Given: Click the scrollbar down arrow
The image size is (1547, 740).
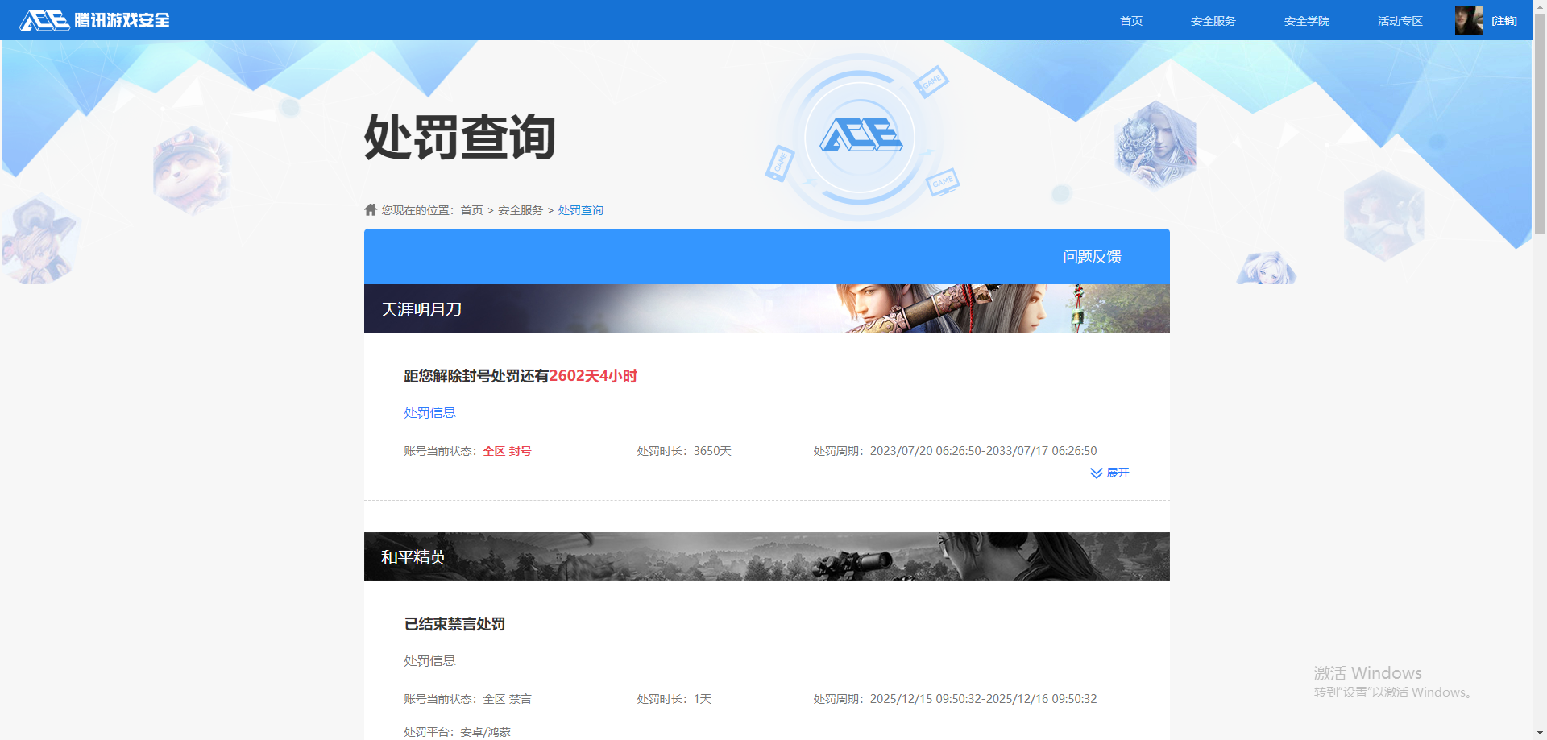Looking at the screenshot, I should point(1540,734).
